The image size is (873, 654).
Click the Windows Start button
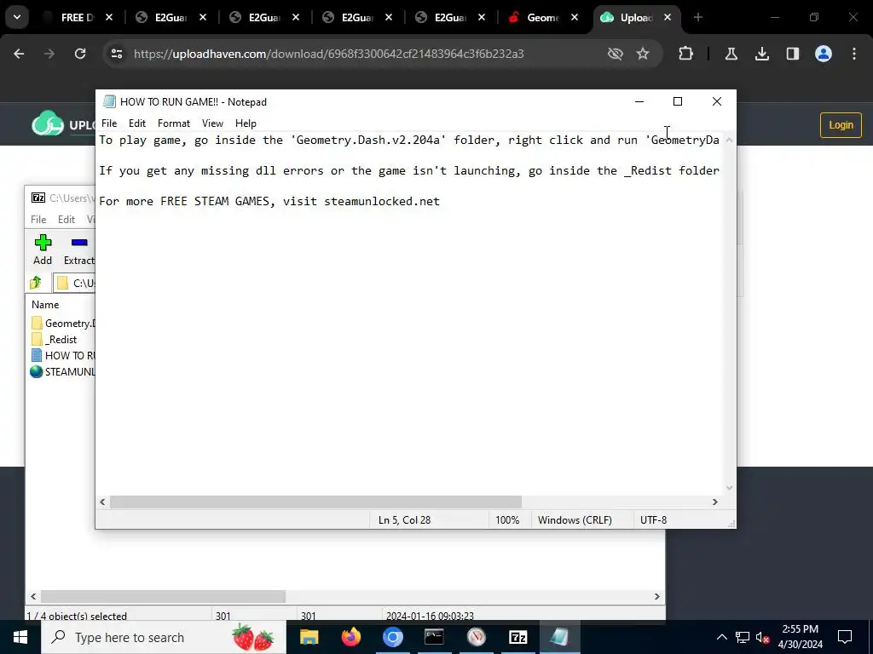[20, 637]
